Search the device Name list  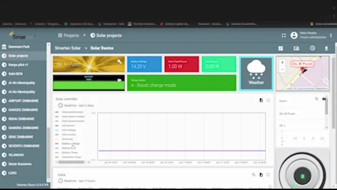click(x=316, y=99)
